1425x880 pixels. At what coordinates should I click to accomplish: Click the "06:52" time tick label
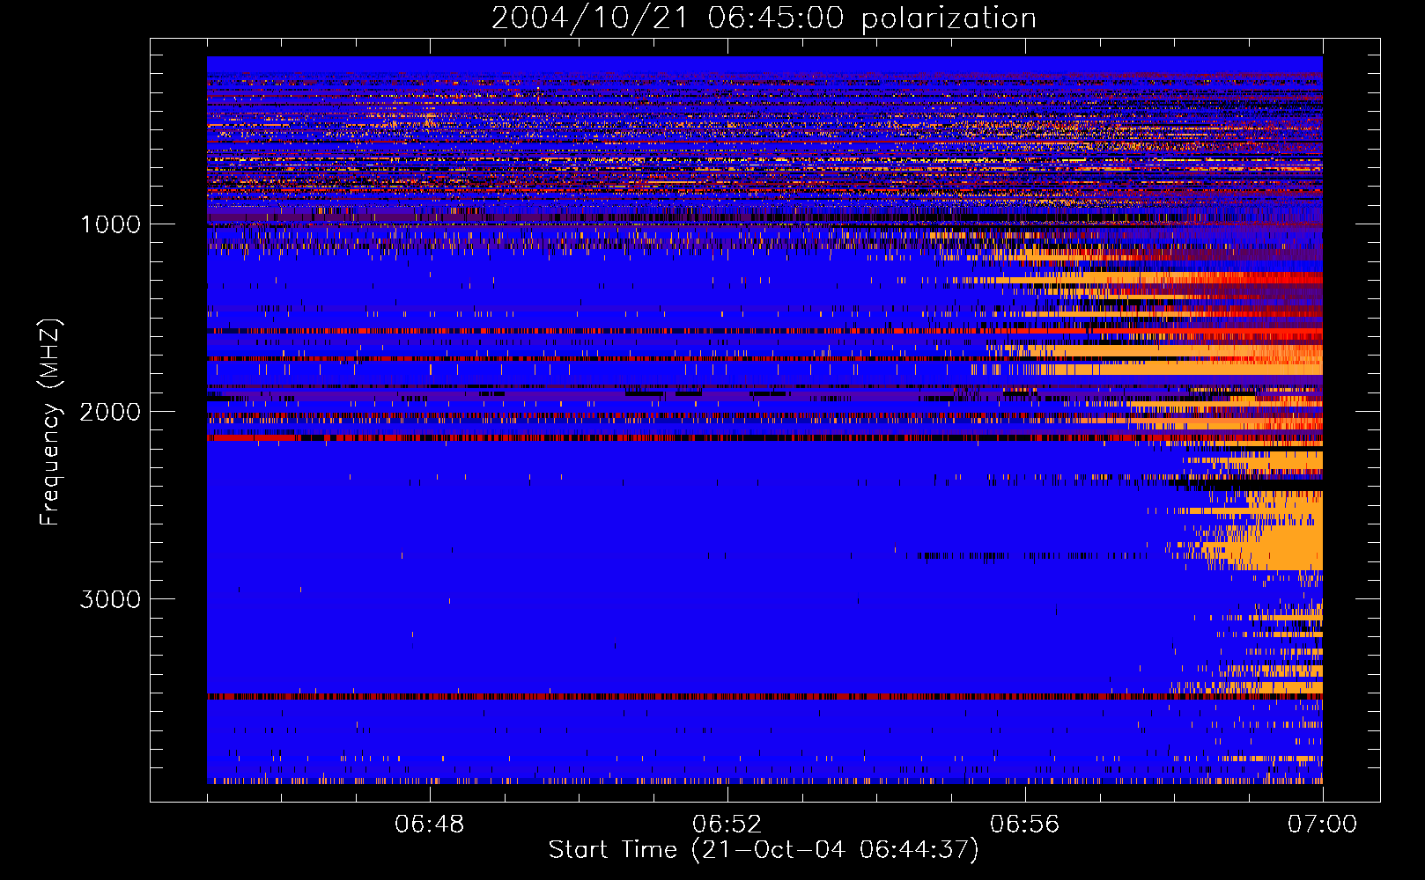(x=727, y=825)
